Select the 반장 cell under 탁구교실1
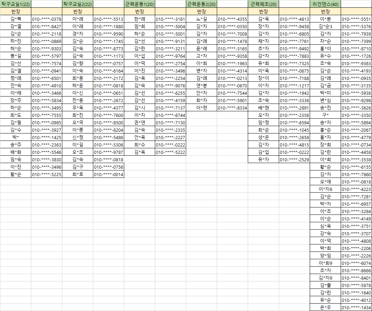 [x=15, y=11]
